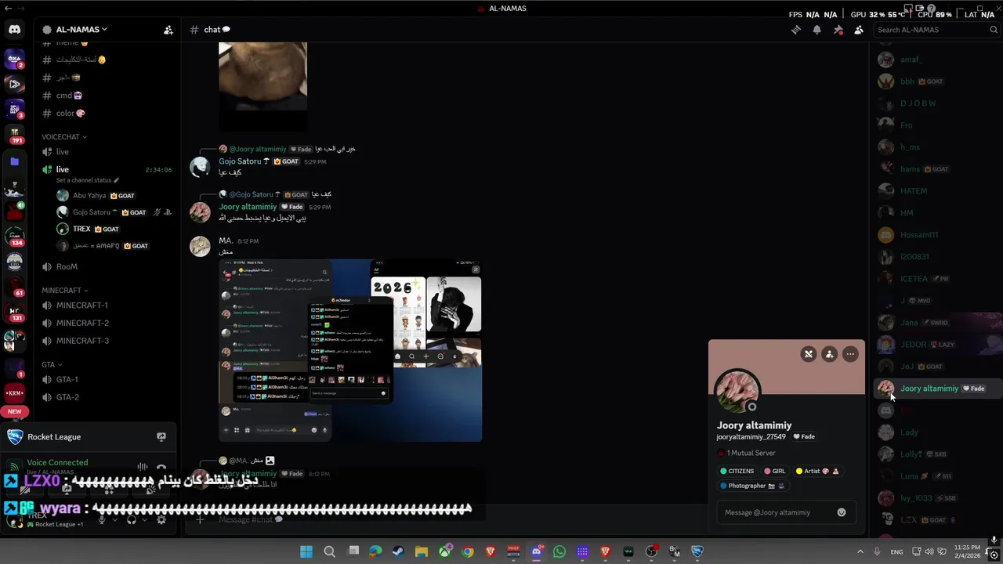Click the Artist role tag

(817, 471)
